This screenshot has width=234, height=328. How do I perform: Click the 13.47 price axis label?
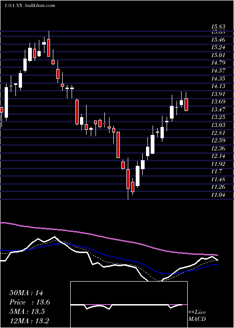tap(218, 110)
